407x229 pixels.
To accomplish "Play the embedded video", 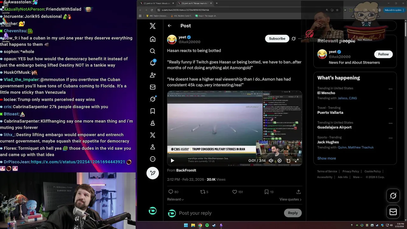I will point(172,161).
